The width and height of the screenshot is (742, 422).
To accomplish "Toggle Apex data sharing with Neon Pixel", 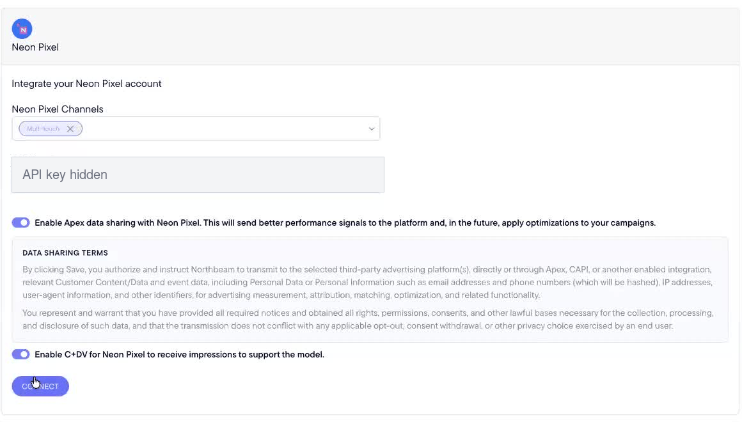I will point(21,223).
